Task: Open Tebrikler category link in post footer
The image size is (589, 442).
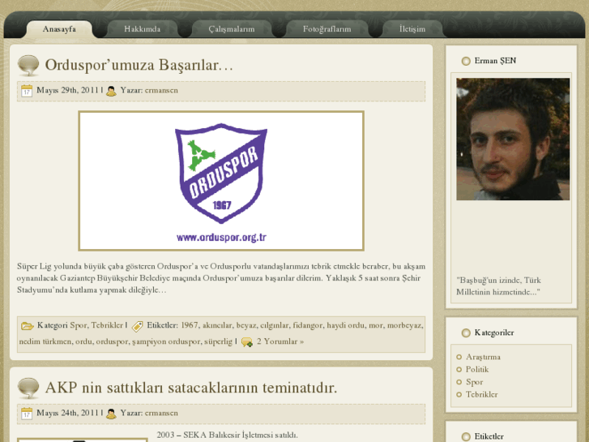Action: tap(107, 325)
